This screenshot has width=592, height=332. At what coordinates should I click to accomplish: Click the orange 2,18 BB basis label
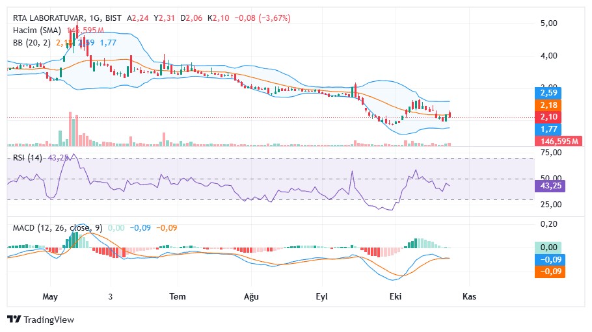[x=548, y=105]
